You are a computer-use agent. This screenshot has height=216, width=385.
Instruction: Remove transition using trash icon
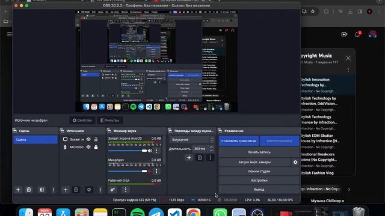[200, 158]
